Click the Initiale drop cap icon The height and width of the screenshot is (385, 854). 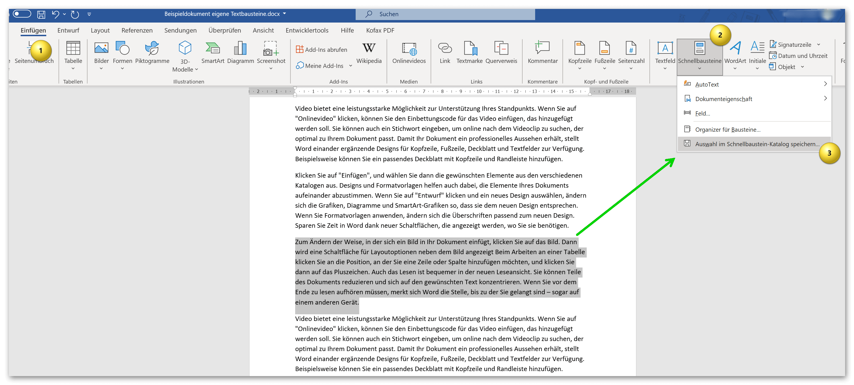tap(757, 48)
